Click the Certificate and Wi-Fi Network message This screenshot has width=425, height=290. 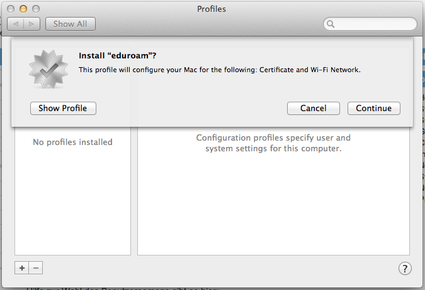tap(220, 70)
